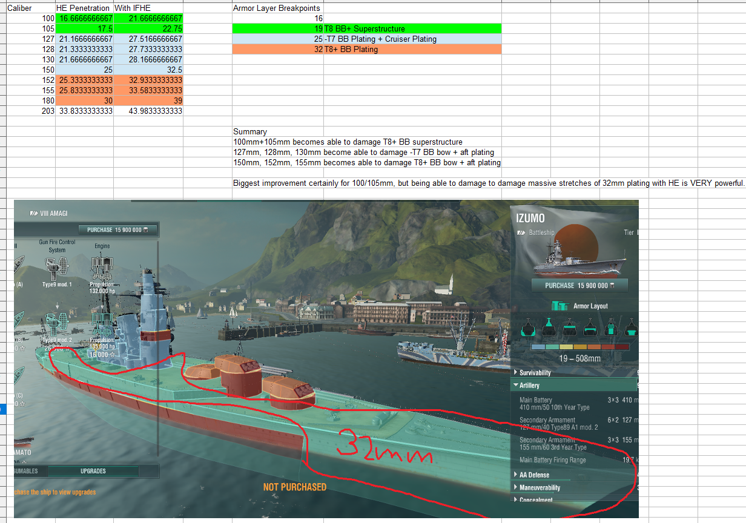Select the "T8 BB+ Superstructure" cell
The height and width of the screenshot is (523, 746).
[412, 29]
